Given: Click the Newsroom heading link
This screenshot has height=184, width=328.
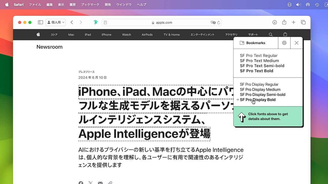Looking at the screenshot, I should (x=49, y=47).
